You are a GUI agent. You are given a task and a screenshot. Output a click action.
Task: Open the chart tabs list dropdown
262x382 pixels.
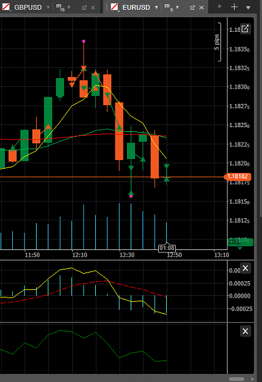(248, 7)
